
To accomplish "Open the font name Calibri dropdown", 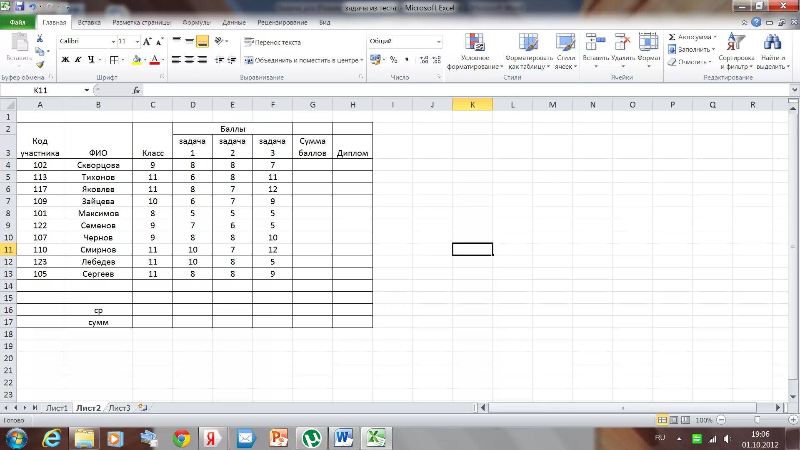I will 113,42.
